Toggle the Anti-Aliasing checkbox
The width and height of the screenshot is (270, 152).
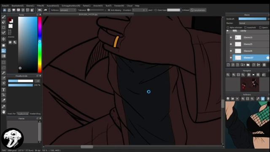point(109,10)
